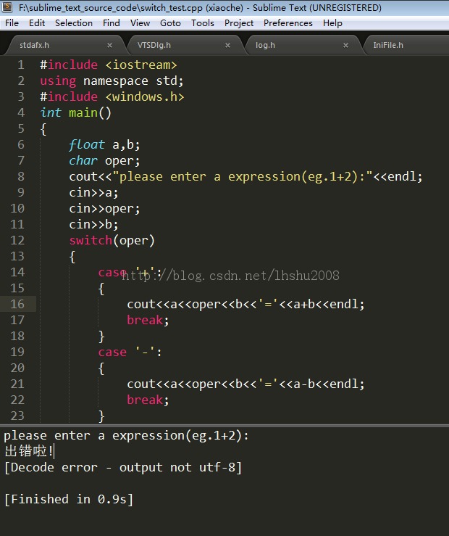The width and height of the screenshot is (449, 536).
Task: Open the Selection menu
Action: tap(74, 22)
